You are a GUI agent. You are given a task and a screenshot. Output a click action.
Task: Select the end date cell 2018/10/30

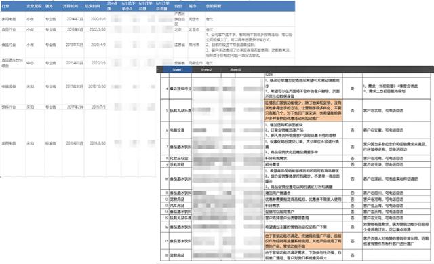click(97, 86)
